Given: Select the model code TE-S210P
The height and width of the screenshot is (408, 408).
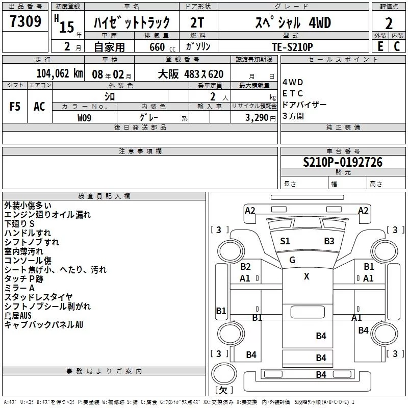Looking at the screenshot, I should tap(292, 47).
